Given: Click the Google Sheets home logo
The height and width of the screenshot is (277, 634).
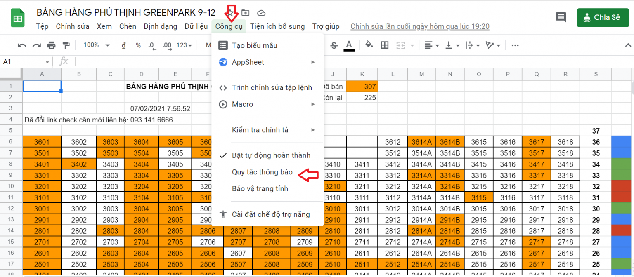Looking at the screenshot, I should click(18, 19).
